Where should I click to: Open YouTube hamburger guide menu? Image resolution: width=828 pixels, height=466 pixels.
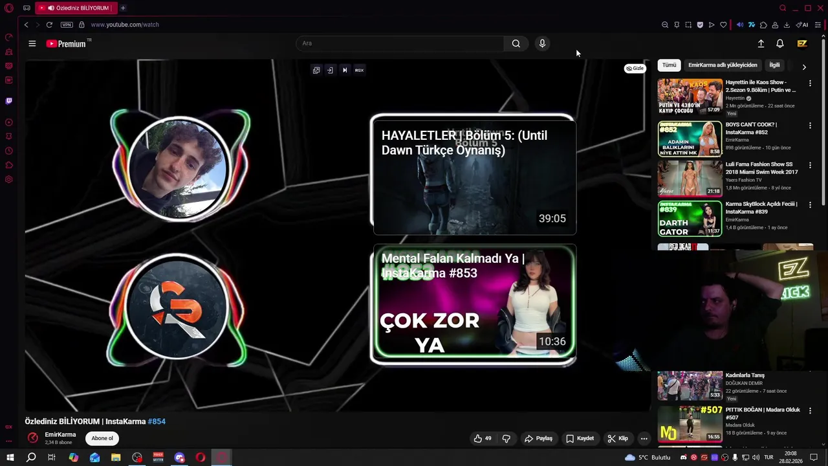click(x=32, y=43)
